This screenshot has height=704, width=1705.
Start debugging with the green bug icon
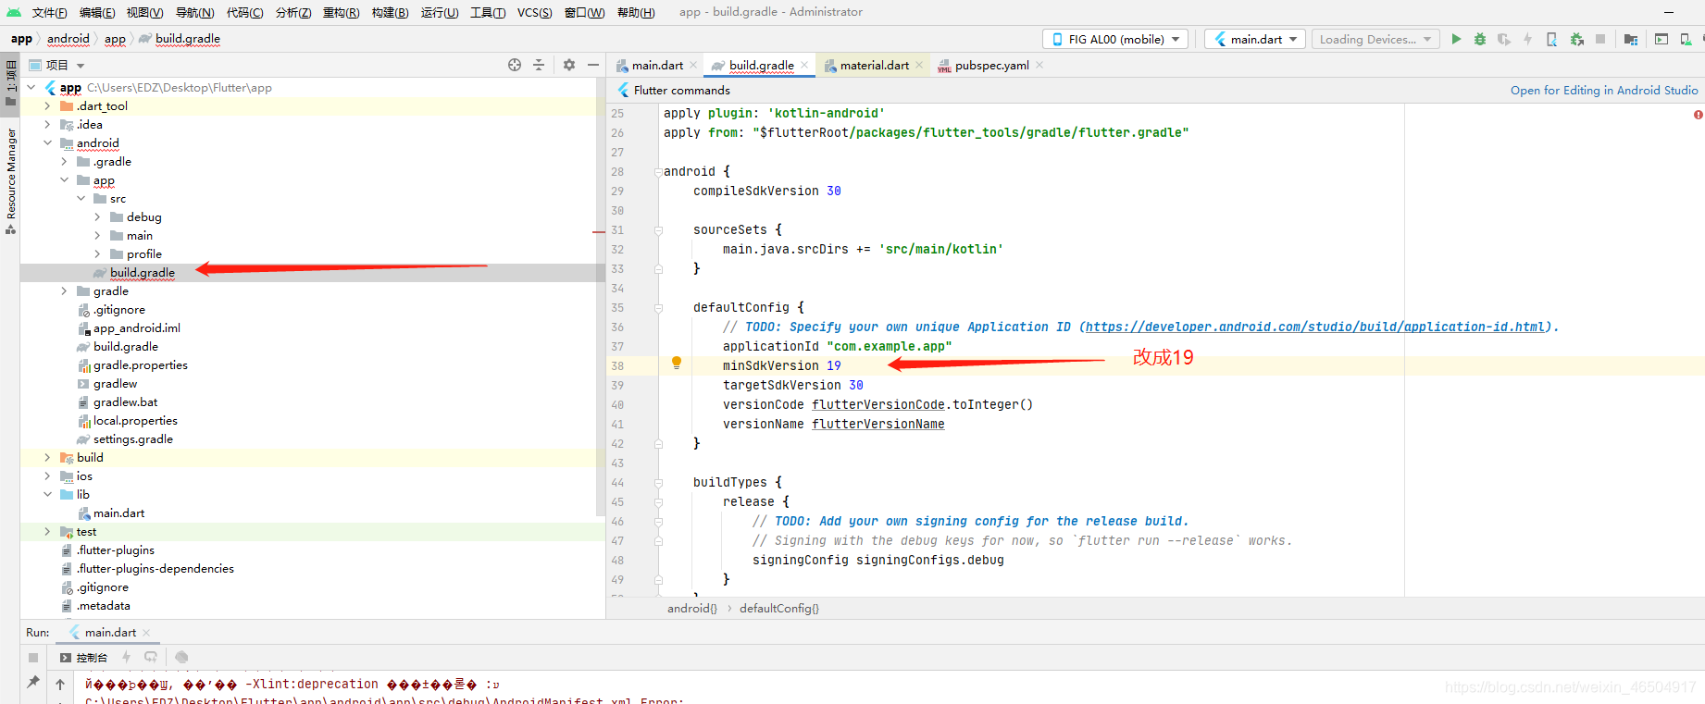1480,39
